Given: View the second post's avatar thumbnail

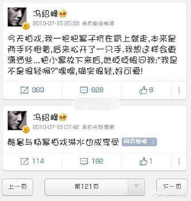Looking at the screenshot, I should click(17, 121).
